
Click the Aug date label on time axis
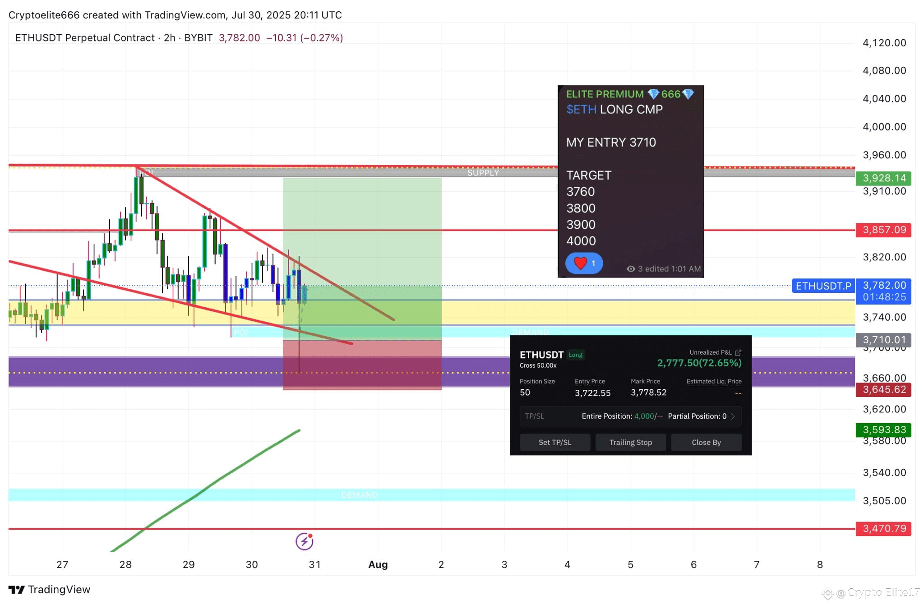(x=378, y=564)
